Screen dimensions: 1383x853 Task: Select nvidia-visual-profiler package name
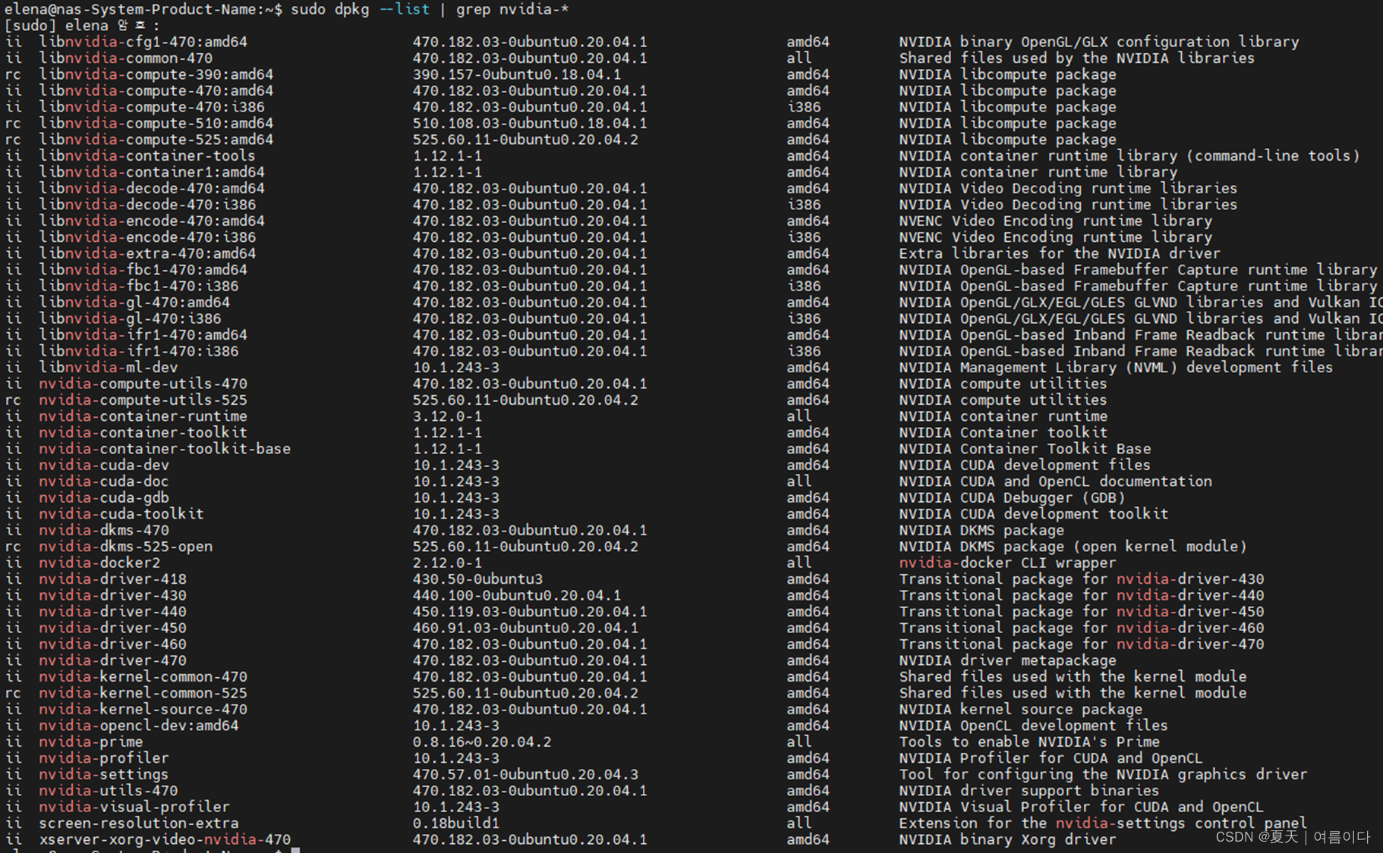click(134, 808)
